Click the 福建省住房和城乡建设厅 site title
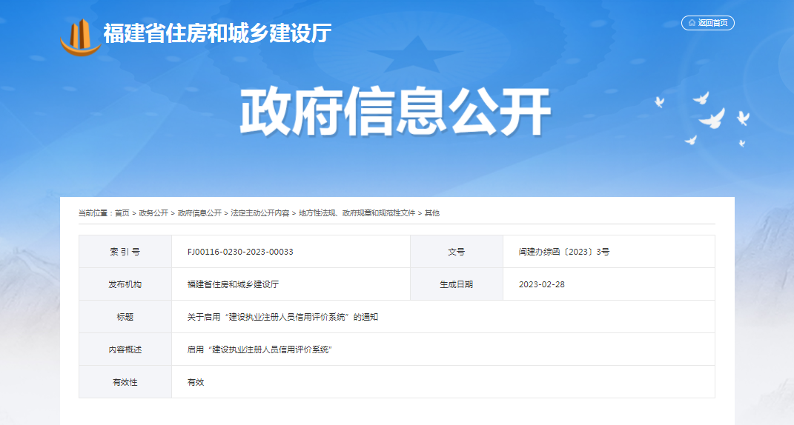This screenshot has height=425, width=794. click(x=218, y=33)
